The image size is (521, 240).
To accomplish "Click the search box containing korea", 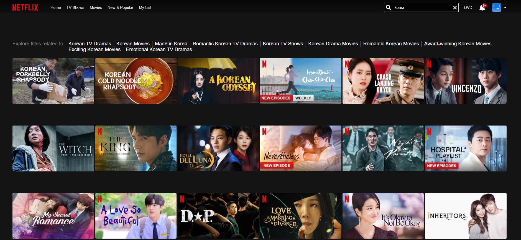I will [421, 7].
